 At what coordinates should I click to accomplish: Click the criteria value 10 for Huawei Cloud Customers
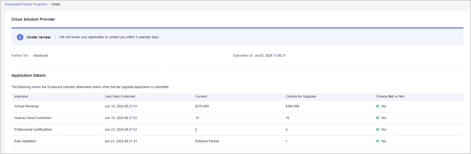(287, 118)
